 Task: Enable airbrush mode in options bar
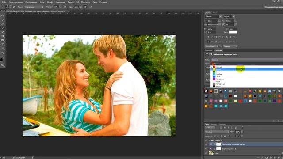click(85, 7)
